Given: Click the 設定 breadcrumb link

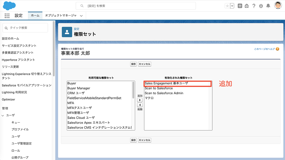Looking at the screenshot, I should 76,29.
